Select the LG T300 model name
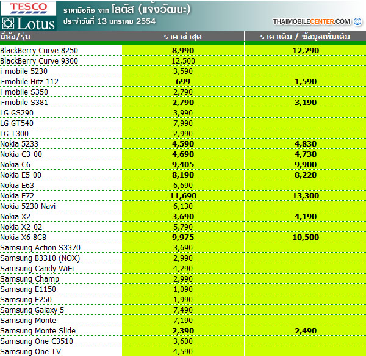The height and width of the screenshot is (356, 366). coord(14,134)
